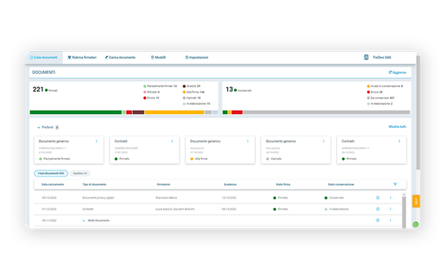Open menu on Parzialmente firmato Documento generico card
This screenshot has width=445, height=279.
pyautogui.click(x=97, y=141)
